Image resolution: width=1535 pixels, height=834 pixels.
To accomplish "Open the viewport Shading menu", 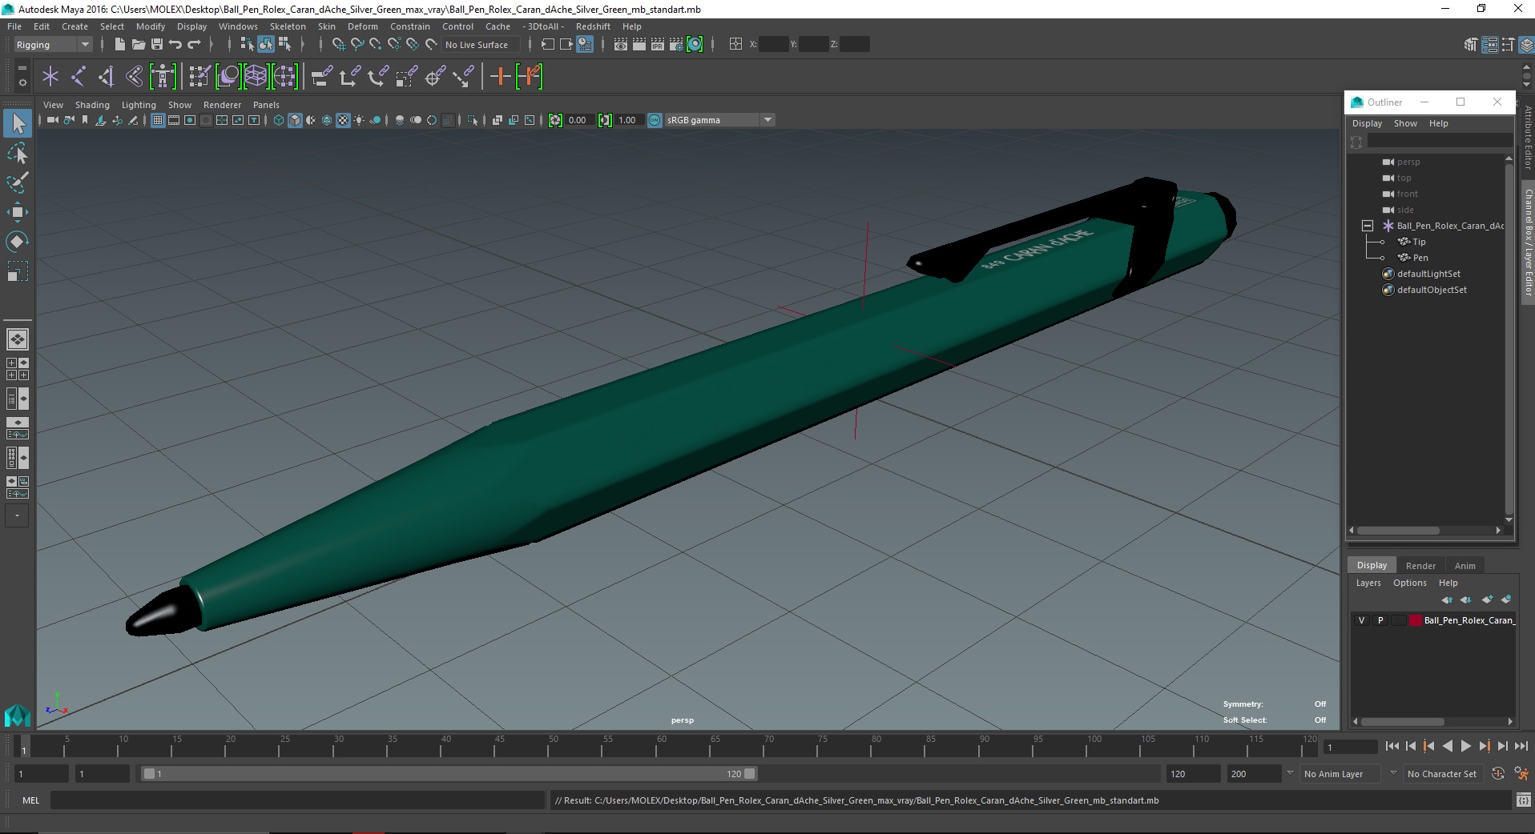I will click(x=92, y=105).
